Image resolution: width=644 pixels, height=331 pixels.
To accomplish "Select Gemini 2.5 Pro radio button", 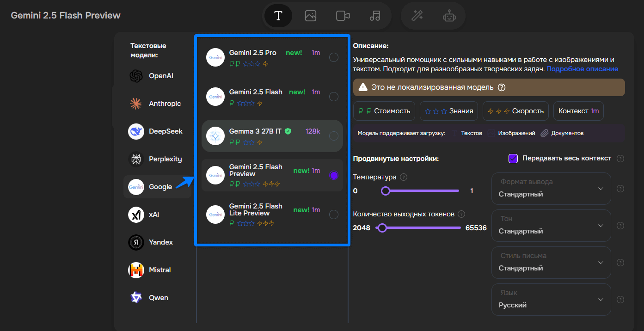I will tap(333, 57).
